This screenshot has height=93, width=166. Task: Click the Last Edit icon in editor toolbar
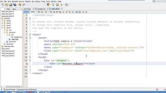39,12
